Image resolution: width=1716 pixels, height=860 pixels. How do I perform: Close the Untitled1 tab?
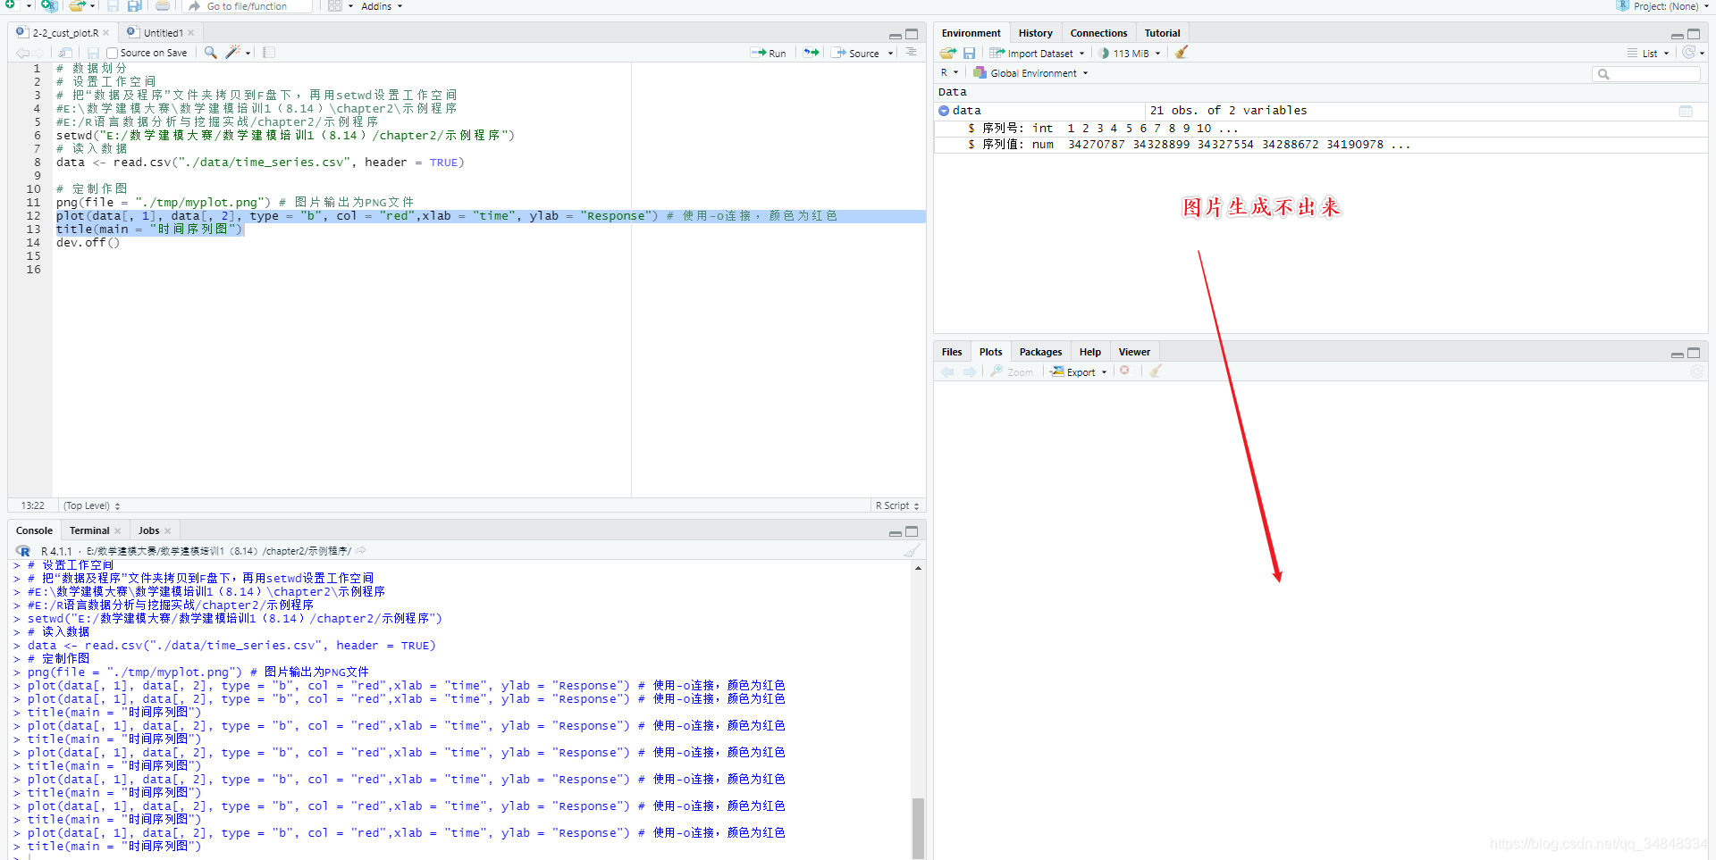pyautogui.click(x=191, y=33)
